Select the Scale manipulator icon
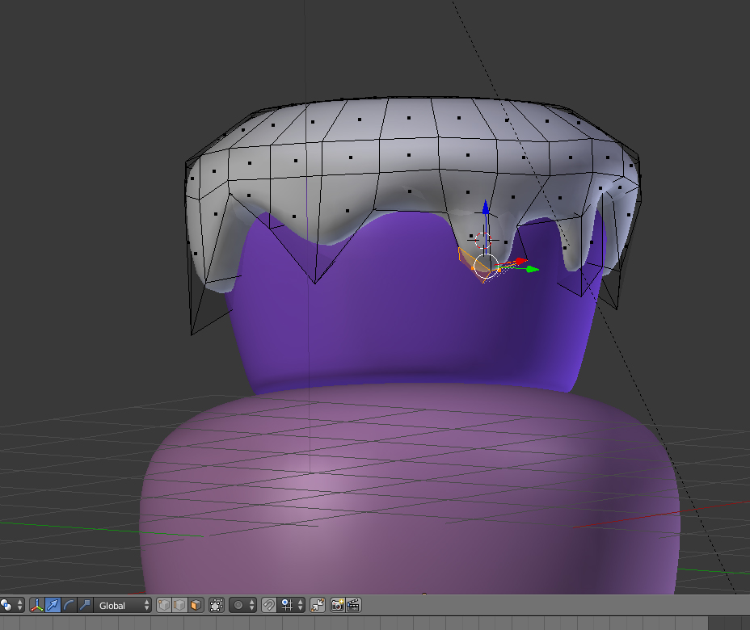The width and height of the screenshot is (750, 630). click(84, 605)
